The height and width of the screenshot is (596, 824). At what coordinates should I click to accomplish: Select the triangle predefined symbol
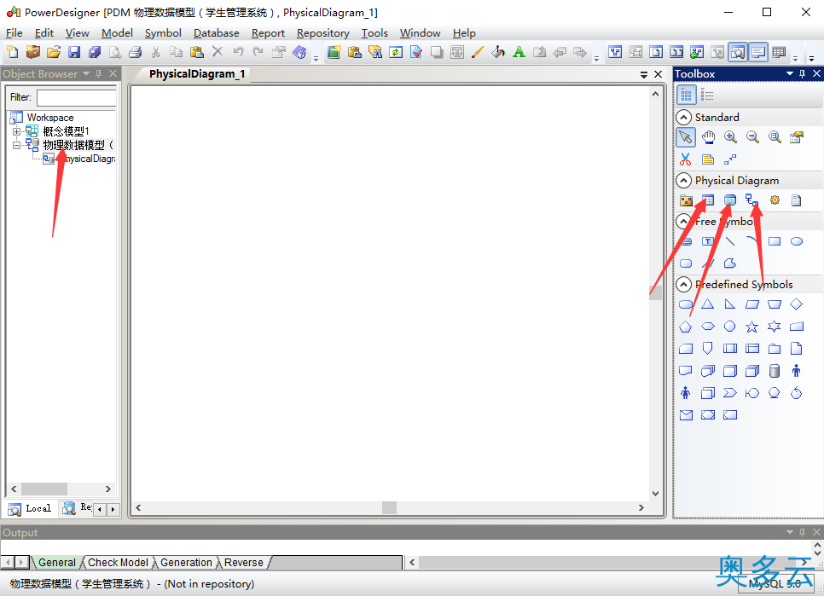(x=708, y=304)
